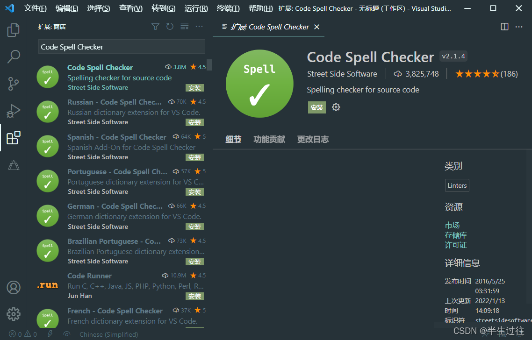Open the 转到(G) menu
The width and height of the screenshot is (532, 340).
coord(163,8)
